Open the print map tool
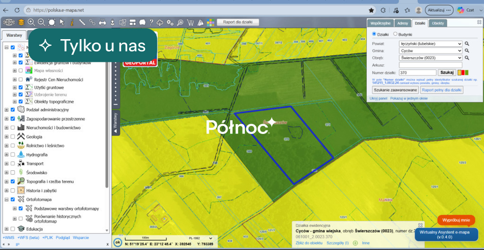 pyautogui.click(x=103, y=22)
